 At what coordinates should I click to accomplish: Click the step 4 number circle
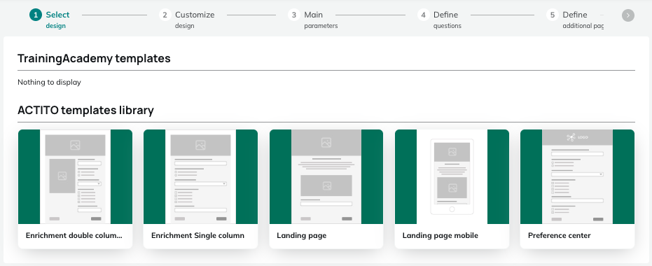click(423, 15)
